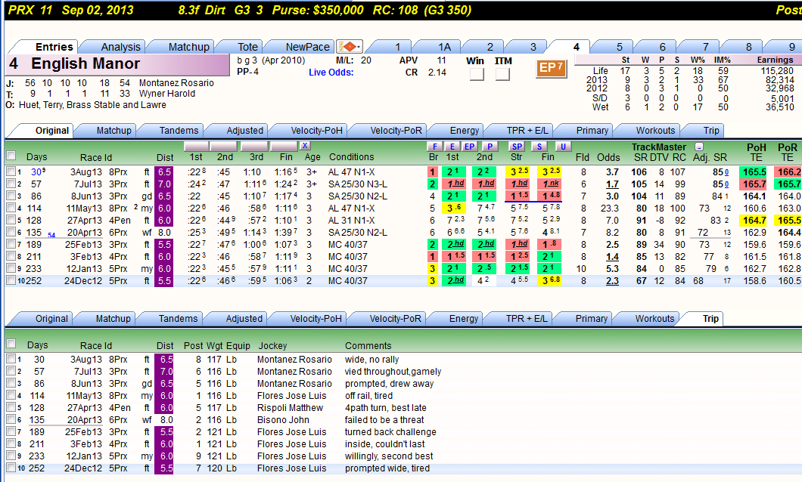Screen dimensions: 802x482
Task: Check the Trip row box for 24Dec12 race
Action: point(11,468)
